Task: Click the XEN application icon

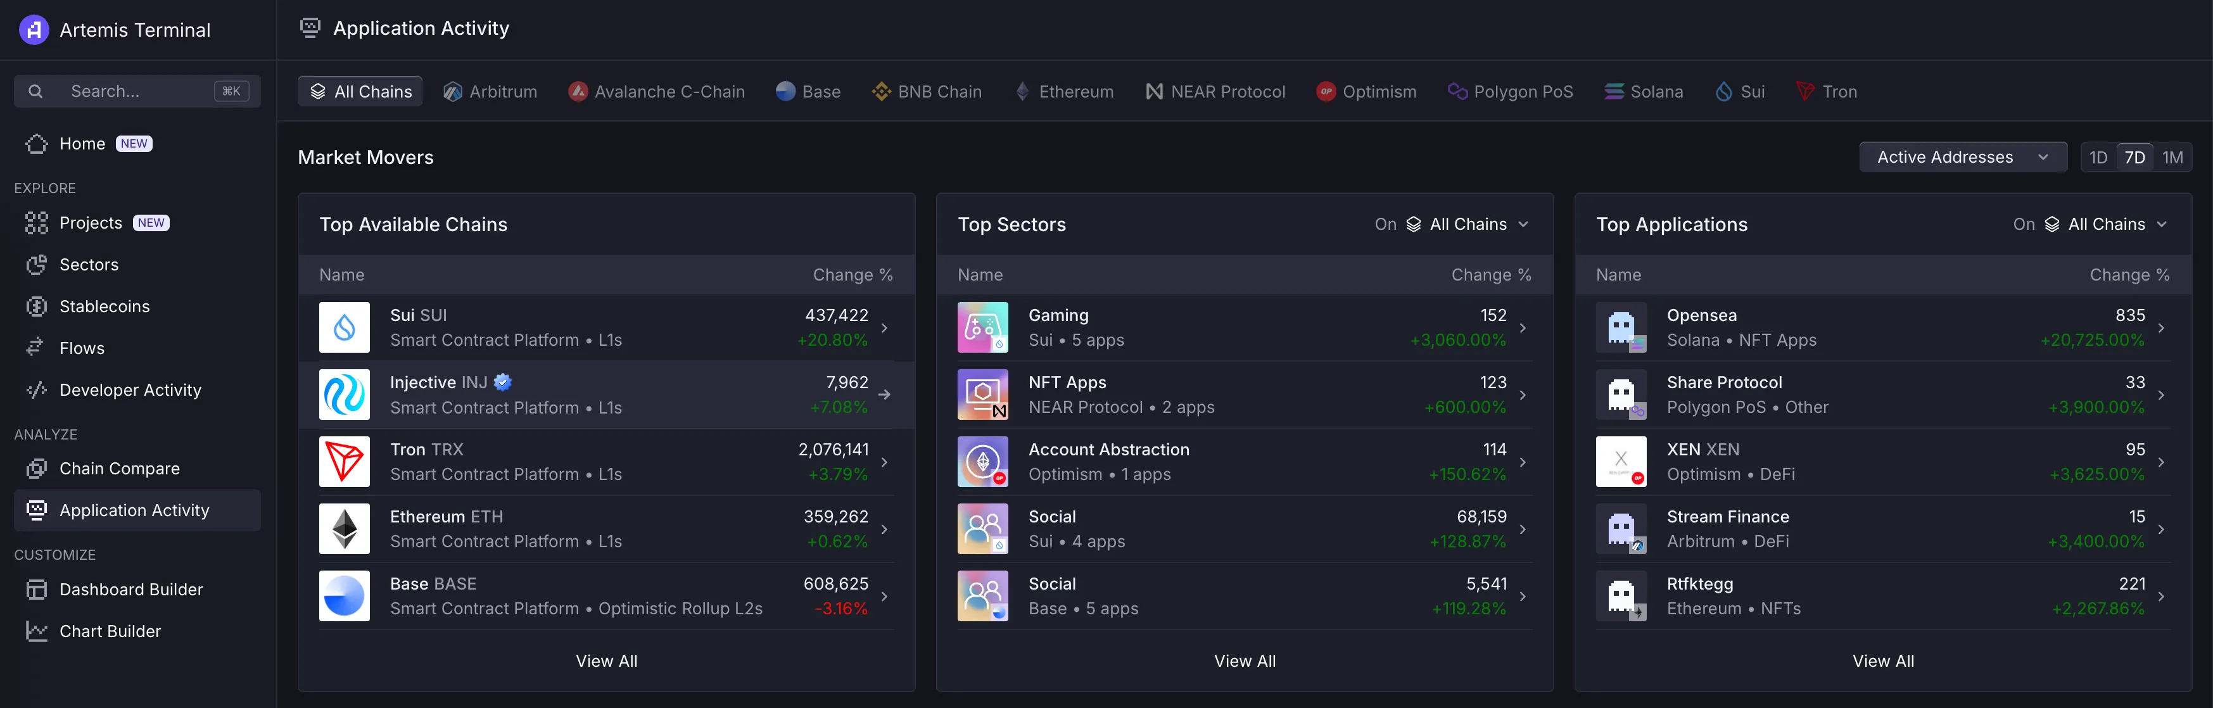Action: click(1621, 462)
